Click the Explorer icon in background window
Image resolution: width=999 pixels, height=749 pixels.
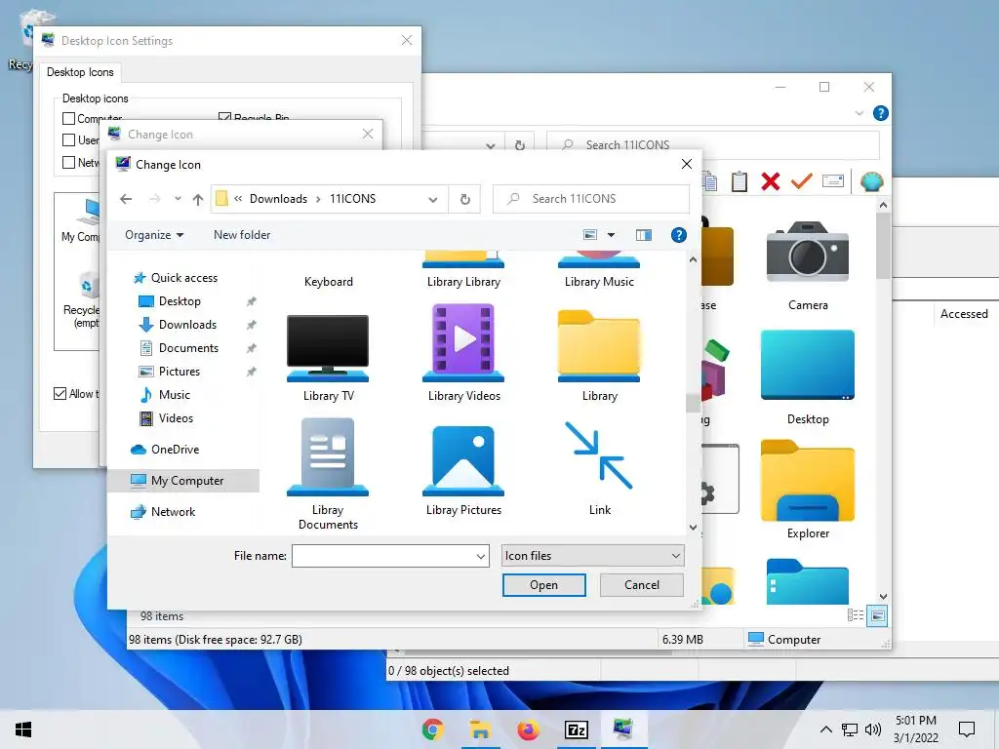807,491
